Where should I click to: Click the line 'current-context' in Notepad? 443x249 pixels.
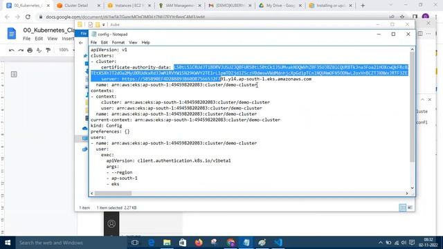pyautogui.click(x=186, y=120)
